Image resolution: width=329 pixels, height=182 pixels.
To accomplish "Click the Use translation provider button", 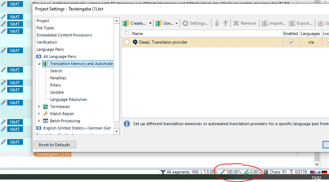I will click(165, 23).
